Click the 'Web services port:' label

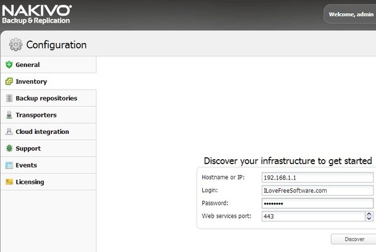pyautogui.click(x=226, y=216)
